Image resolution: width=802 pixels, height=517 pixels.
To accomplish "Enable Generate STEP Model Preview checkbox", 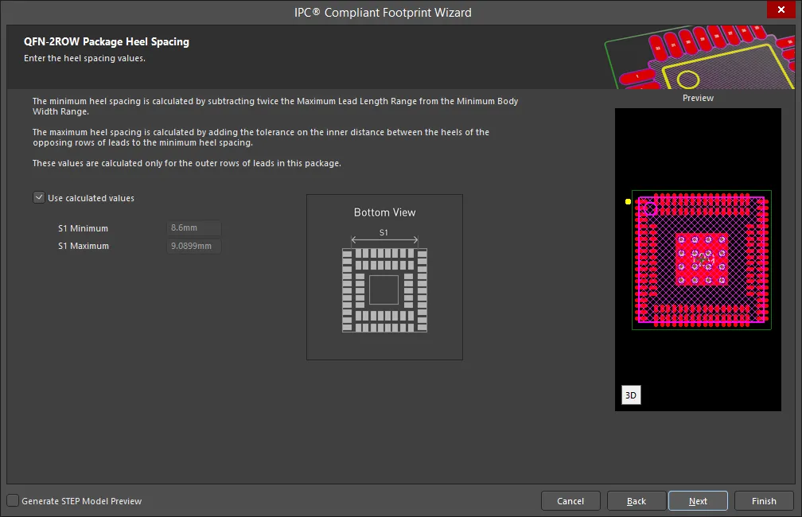I will coord(13,500).
